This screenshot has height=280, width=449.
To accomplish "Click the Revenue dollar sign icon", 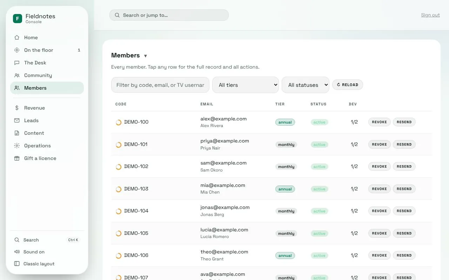I will (17, 108).
